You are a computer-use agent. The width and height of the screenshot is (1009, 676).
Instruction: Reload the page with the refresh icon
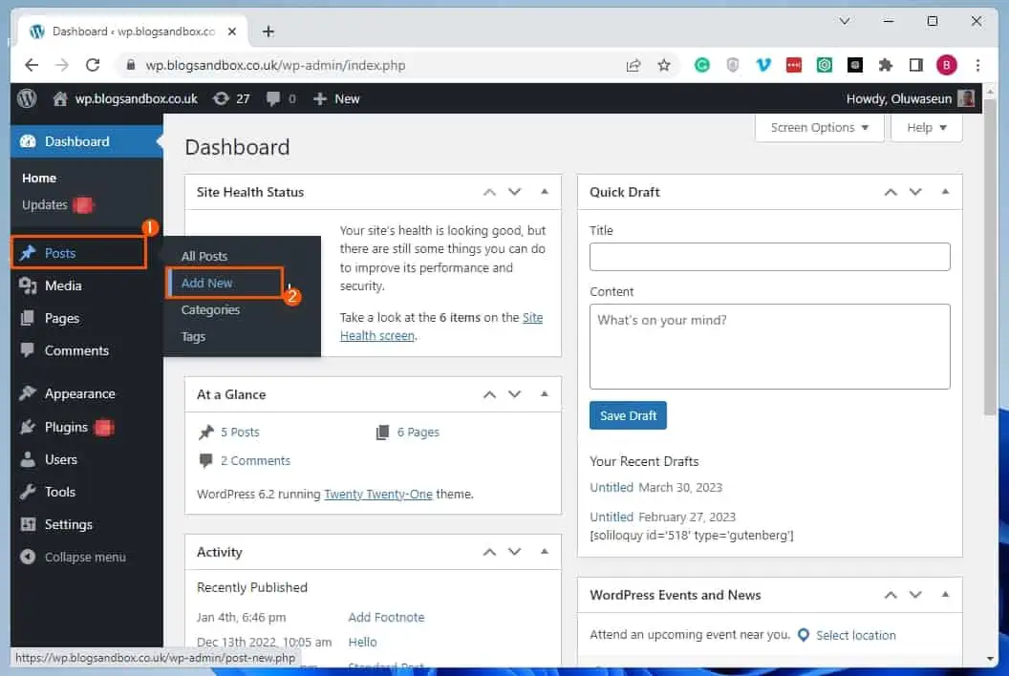tap(93, 65)
